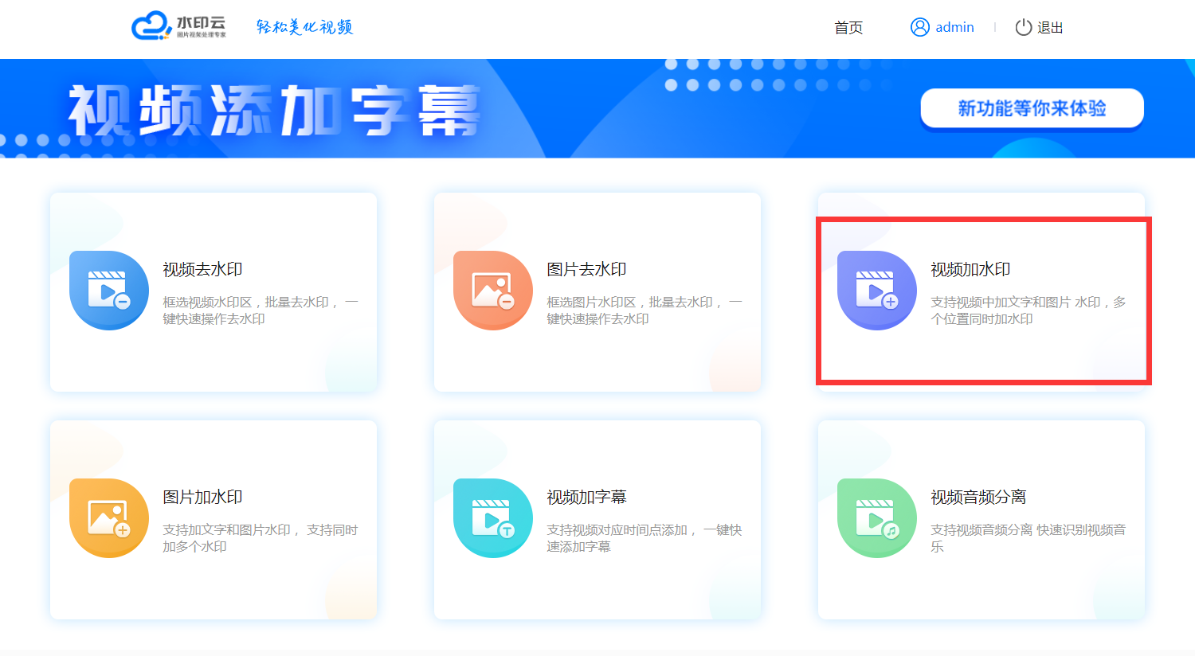Open the orange 图片去水印 icon
Image resolution: width=1195 pixels, height=656 pixels.
click(493, 291)
